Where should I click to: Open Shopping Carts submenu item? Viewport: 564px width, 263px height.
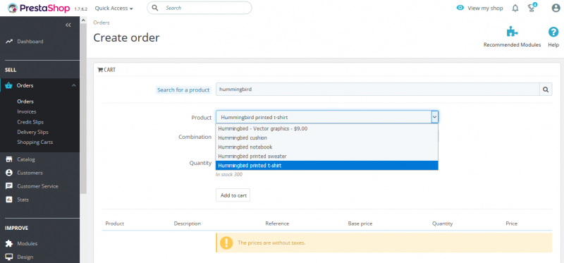point(35,142)
